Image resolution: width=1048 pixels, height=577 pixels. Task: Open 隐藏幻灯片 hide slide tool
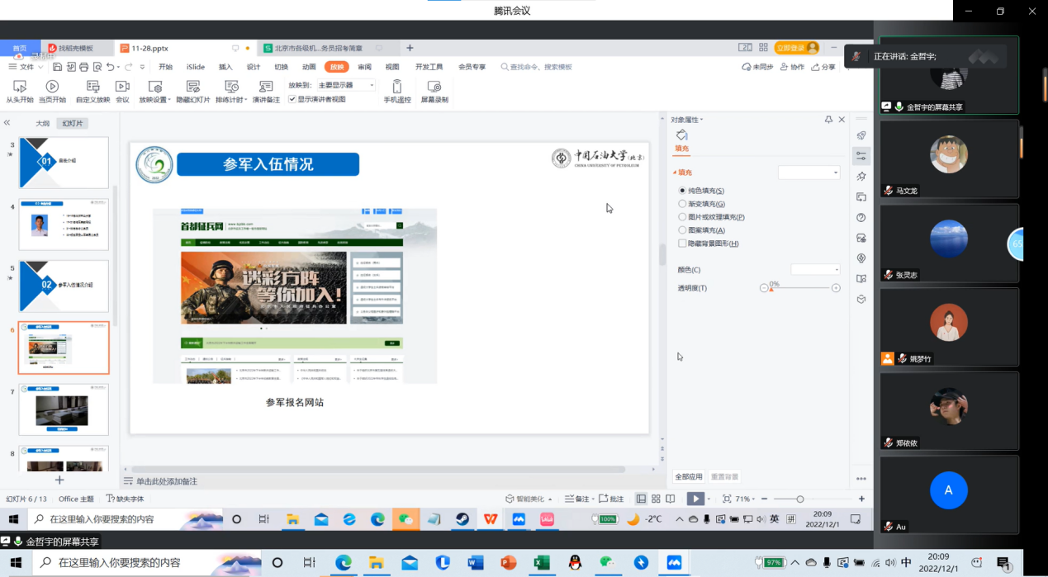tap(193, 87)
